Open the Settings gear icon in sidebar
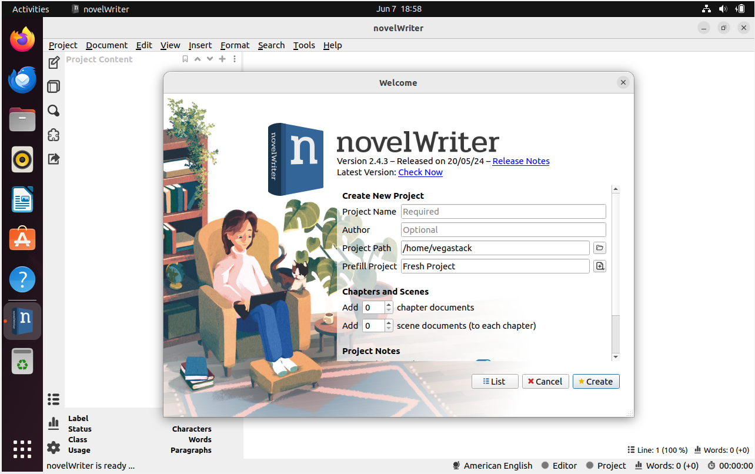Screen dimensions: 755x474 [x=54, y=448]
